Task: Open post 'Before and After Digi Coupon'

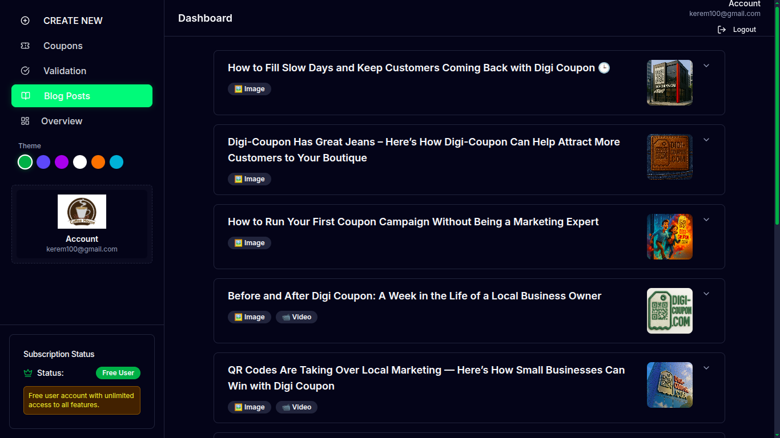Action: click(x=415, y=296)
